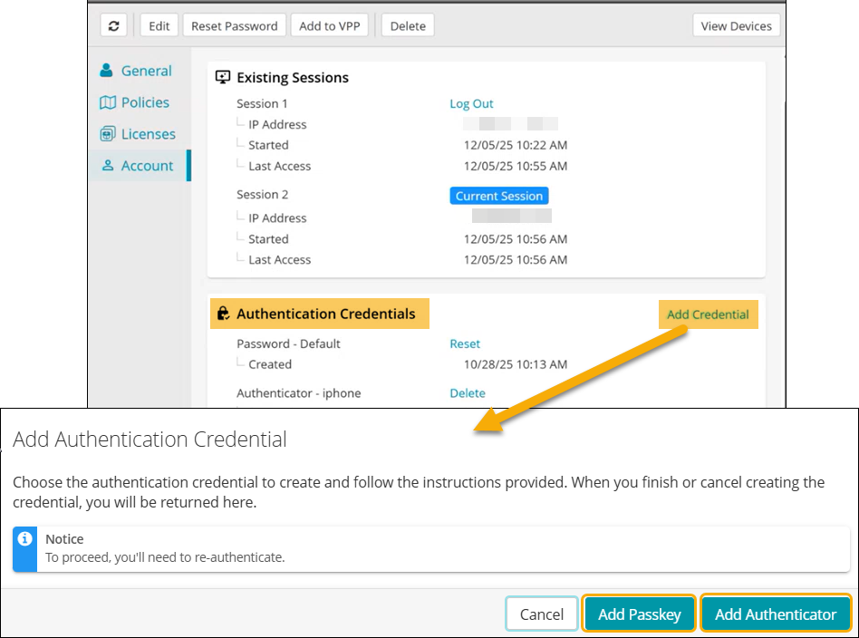Click the refresh icon in the toolbar
Screen dimensions: 859x638
click(113, 25)
